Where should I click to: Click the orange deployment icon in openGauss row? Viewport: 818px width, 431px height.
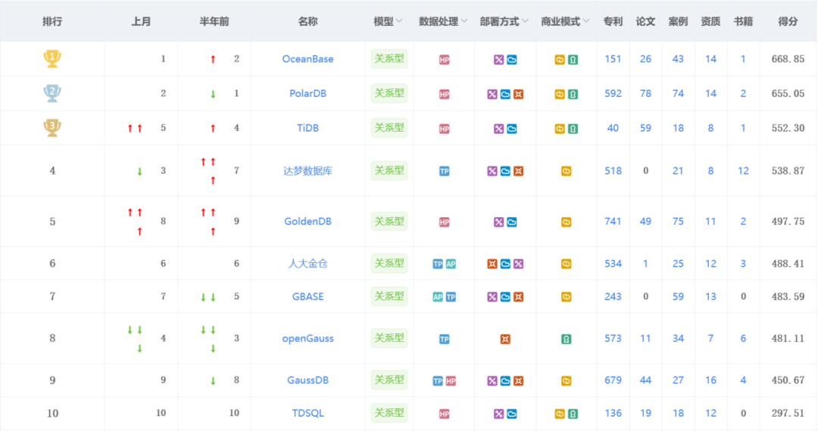click(505, 339)
